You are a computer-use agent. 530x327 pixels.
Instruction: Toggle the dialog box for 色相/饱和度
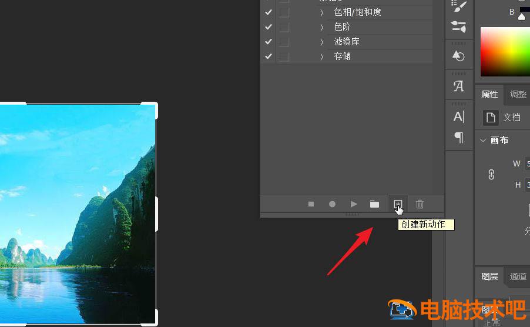[x=284, y=12]
